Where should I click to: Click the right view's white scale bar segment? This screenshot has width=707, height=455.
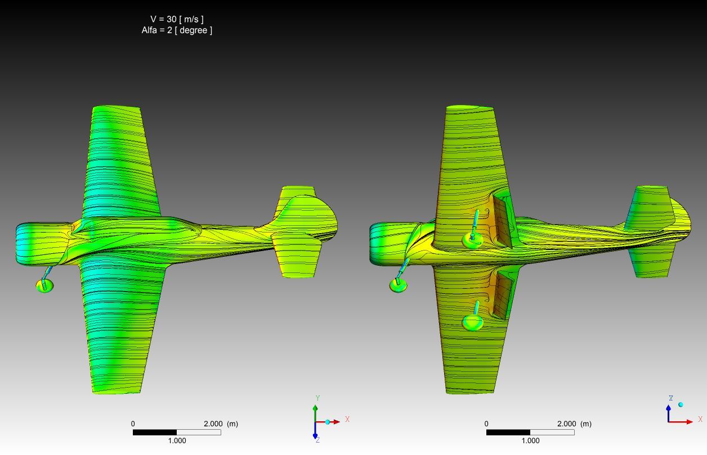(552, 433)
